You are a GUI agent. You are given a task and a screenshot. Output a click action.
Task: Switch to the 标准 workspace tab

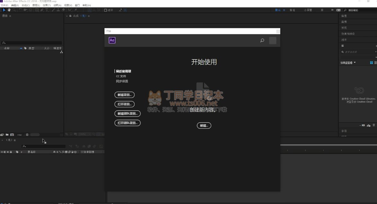pos(292,10)
